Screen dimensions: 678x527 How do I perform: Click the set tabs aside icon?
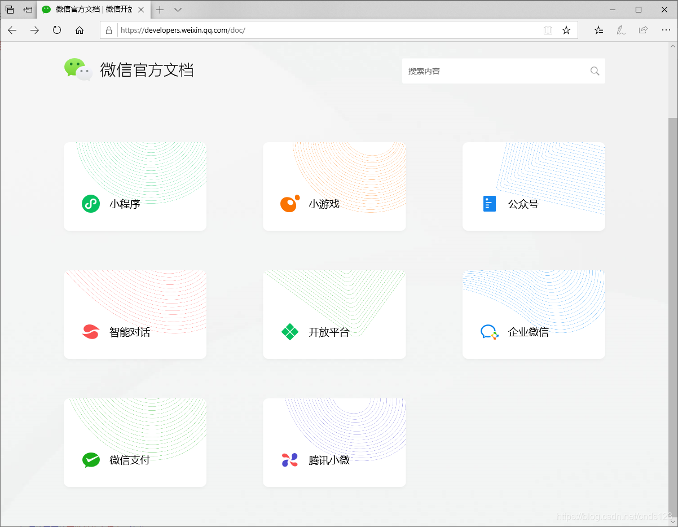(x=28, y=10)
